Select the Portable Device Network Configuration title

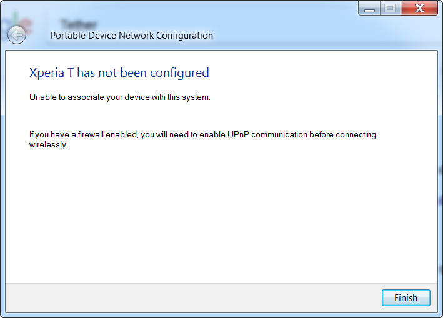pyautogui.click(x=132, y=36)
